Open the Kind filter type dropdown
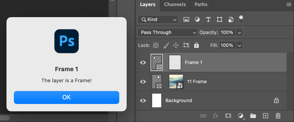 pyautogui.click(x=158, y=20)
